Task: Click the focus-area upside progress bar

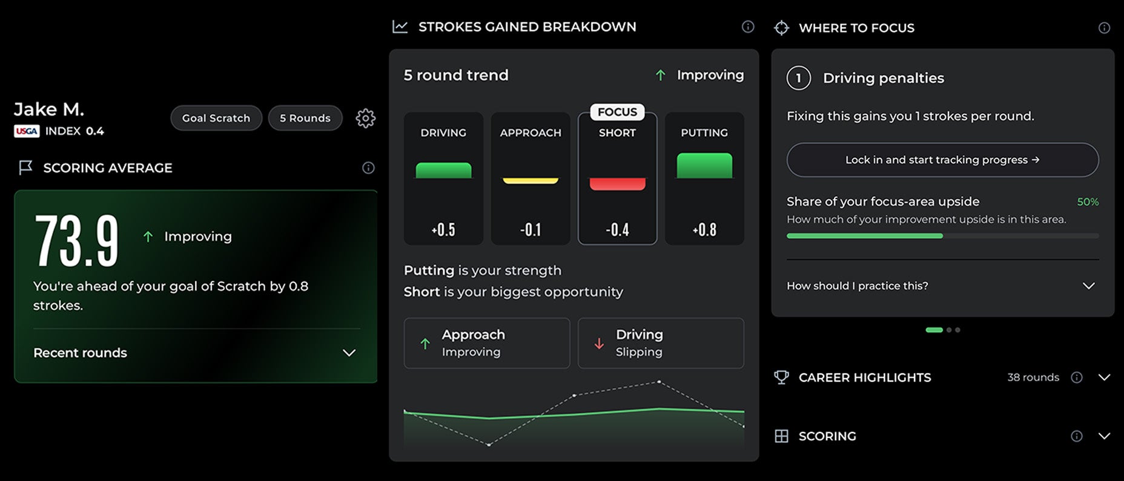Action: tap(942, 236)
